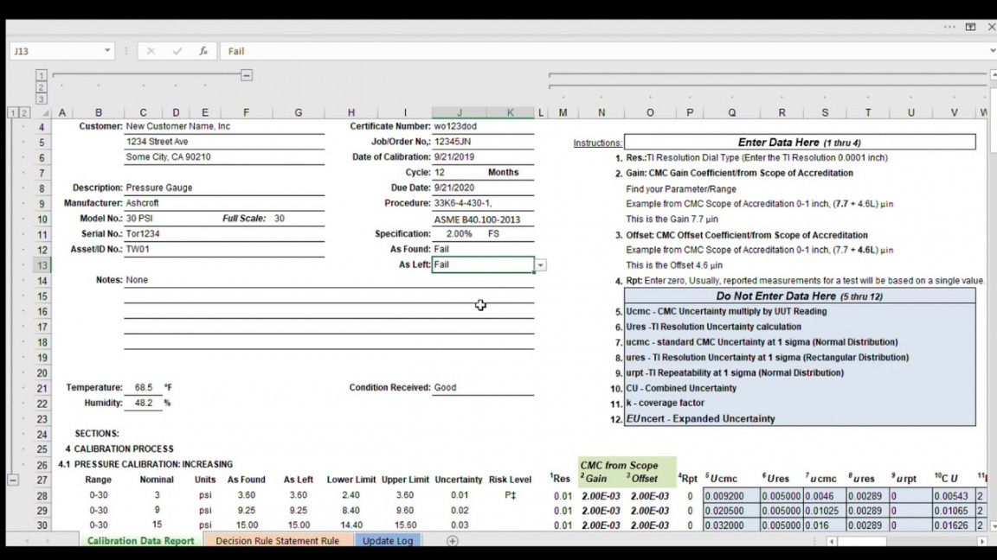Show row outline level 2
Viewport: 997px width, 560px height.
24,112
